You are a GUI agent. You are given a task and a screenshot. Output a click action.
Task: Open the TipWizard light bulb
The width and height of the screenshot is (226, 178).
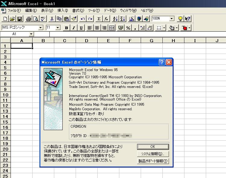coord(180,19)
